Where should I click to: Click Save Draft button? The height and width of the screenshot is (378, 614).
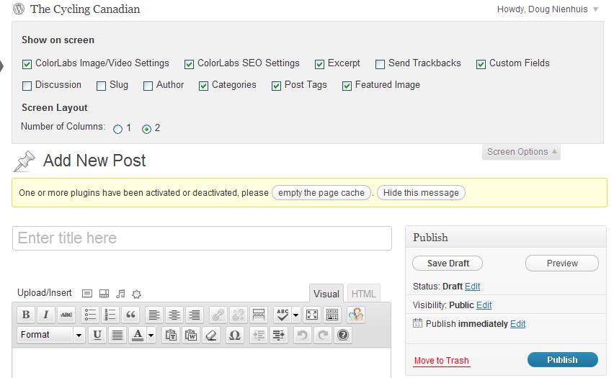[448, 264]
